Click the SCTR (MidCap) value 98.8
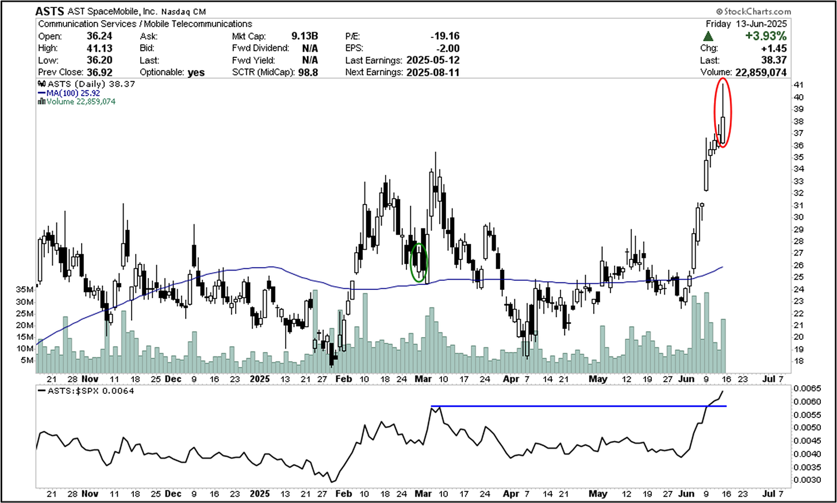The height and width of the screenshot is (503, 837). pyautogui.click(x=308, y=72)
